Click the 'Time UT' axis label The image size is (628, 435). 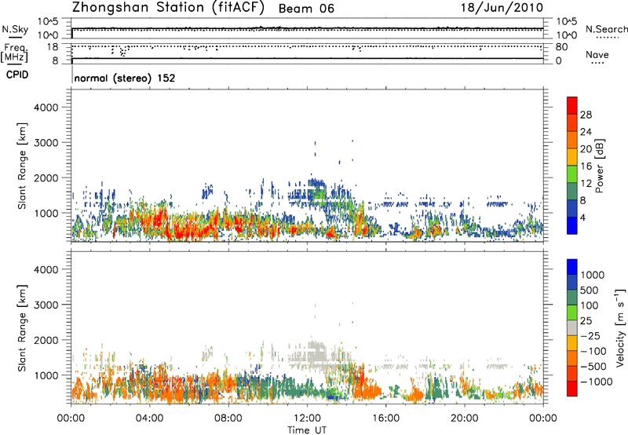pos(307,430)
